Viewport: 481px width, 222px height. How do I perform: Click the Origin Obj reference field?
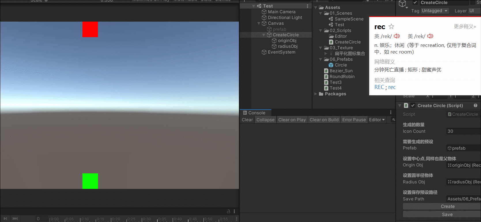(x=463, y=165)
